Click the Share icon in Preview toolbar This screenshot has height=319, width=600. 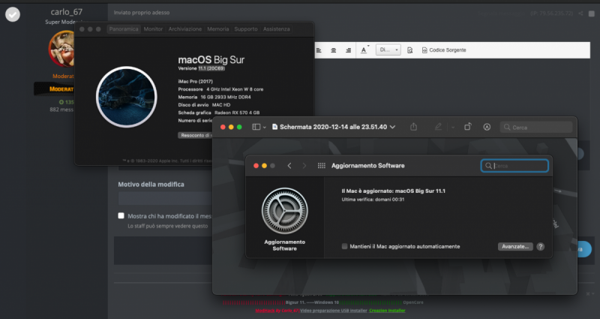pyautogui.click(x=414, y=127)
